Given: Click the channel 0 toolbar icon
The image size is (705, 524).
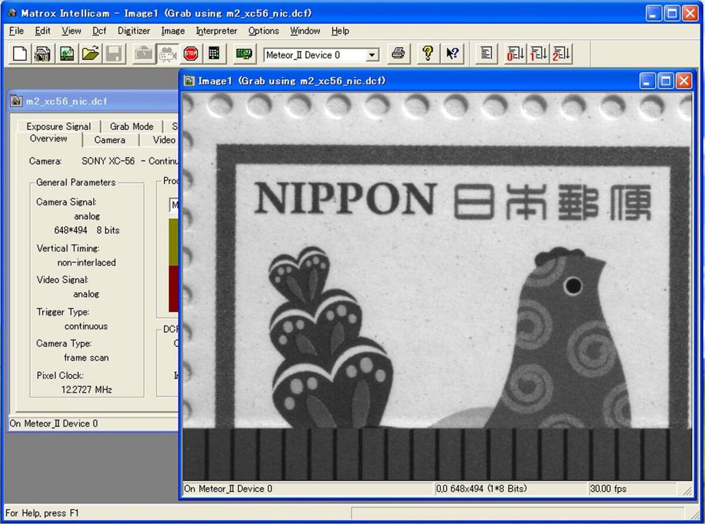Looking at the screenshot, I should click(515, 55).
